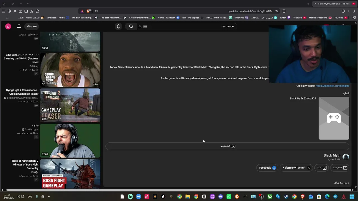Show hidden system tray icons
358x201 pixels.
[49, 197]
